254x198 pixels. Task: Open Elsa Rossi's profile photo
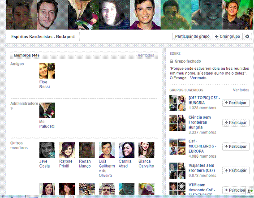[47, 71]
